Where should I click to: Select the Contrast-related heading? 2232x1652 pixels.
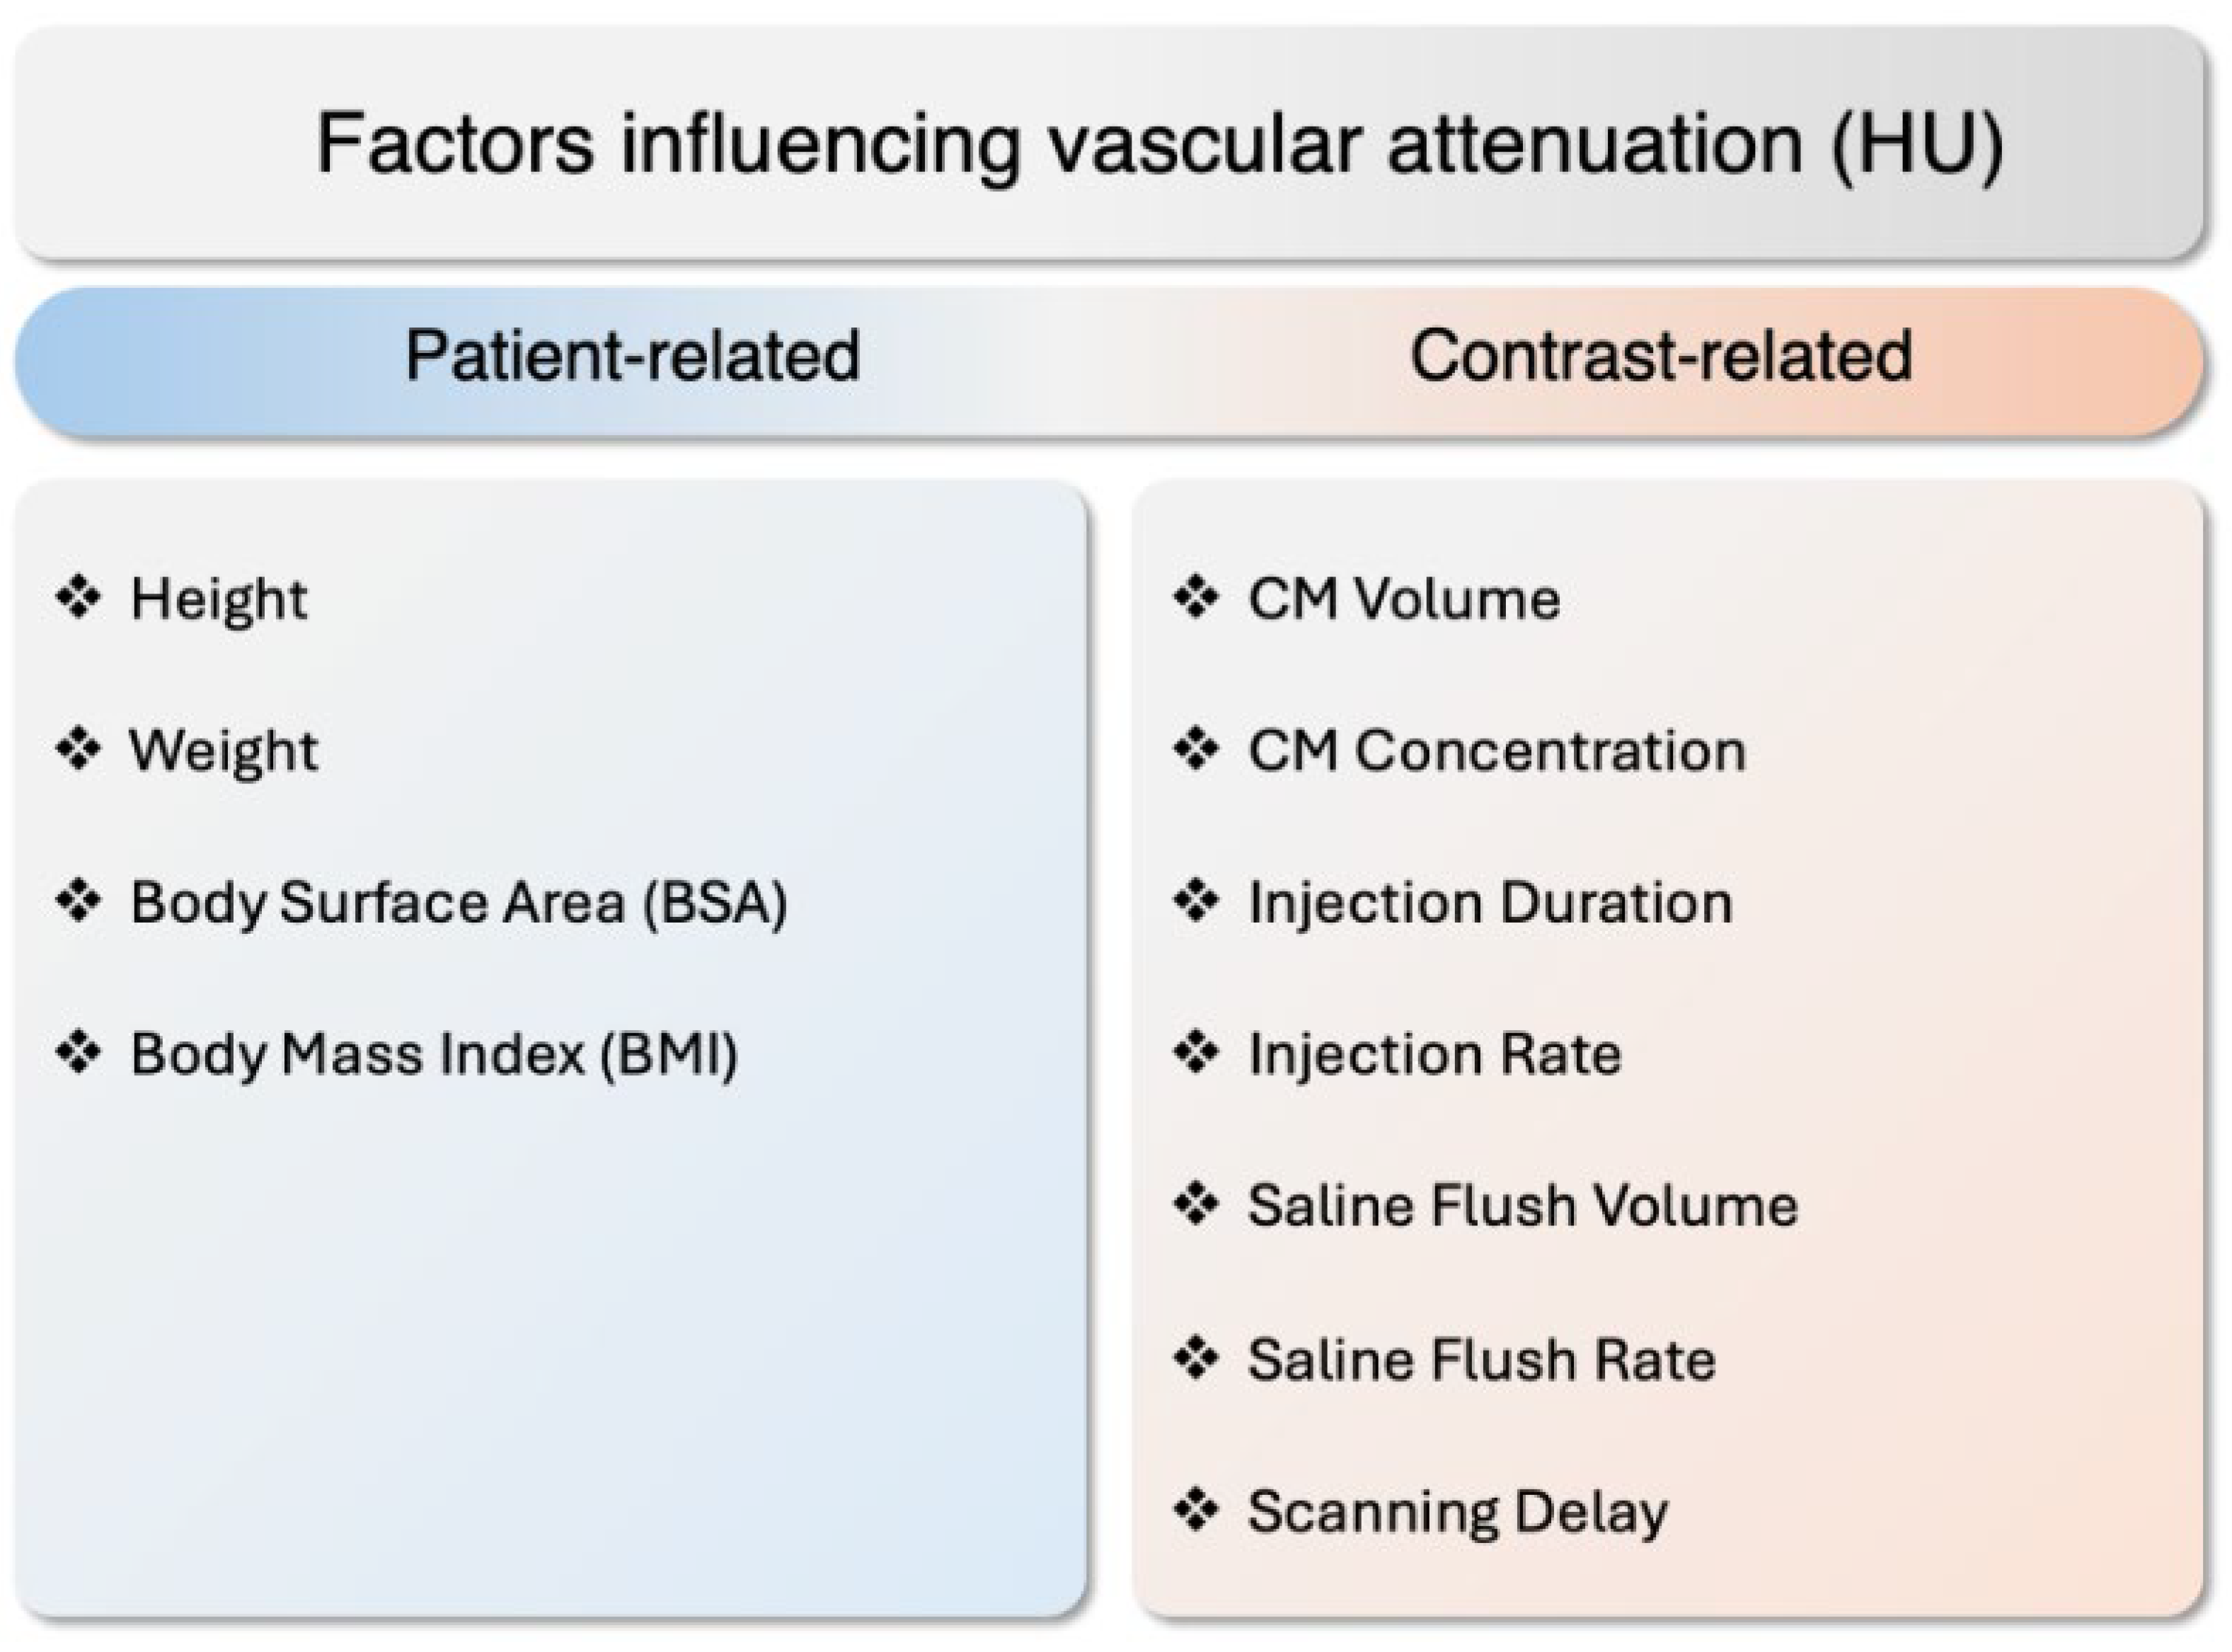click(1660, 356)
